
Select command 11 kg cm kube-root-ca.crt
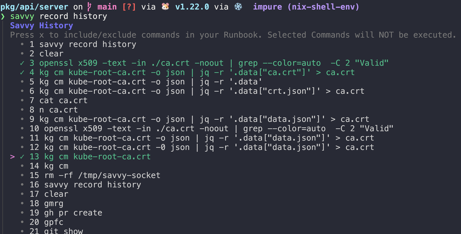(x=202, y=138)
